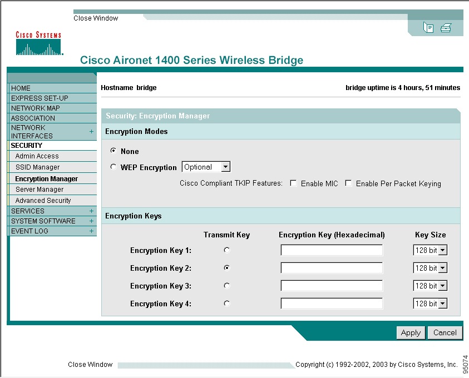Expand System Software plus icon
Image resolution: width=469 pixels, height=378 pixels.
pyautogui.click(x=91, y=221)
